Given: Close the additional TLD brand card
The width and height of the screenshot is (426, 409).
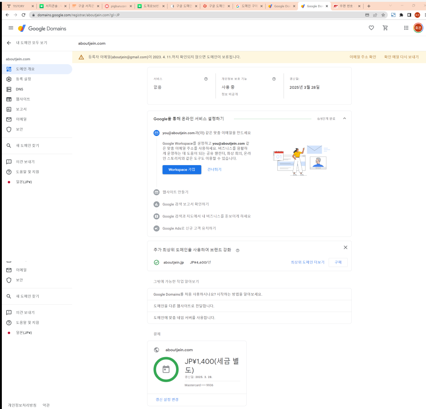Looking at the screenshot, I should [345, 247].
